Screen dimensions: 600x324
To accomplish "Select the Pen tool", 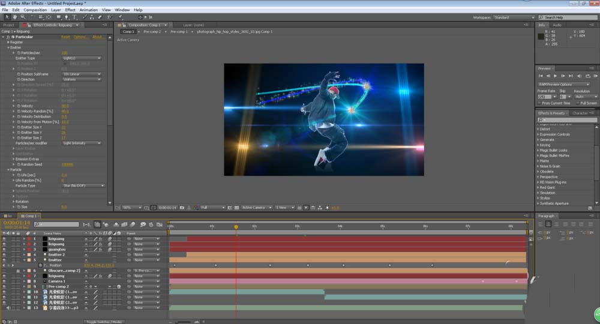I will coord(67,17).
